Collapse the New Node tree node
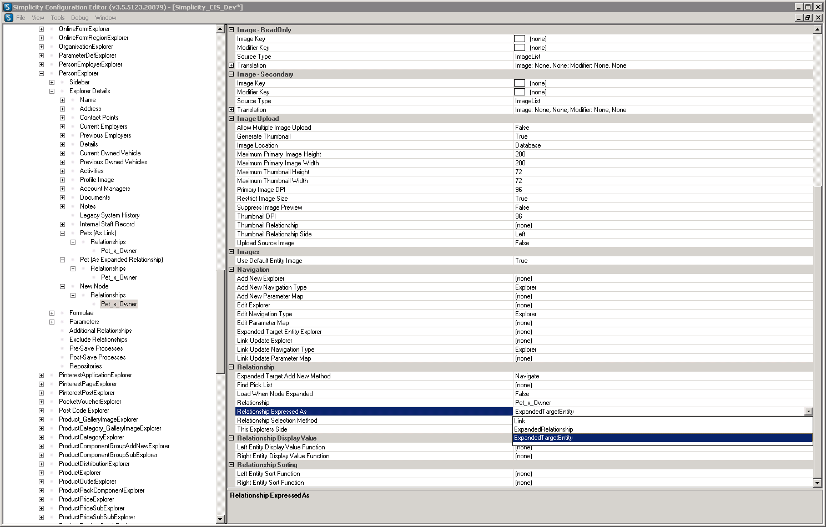The width and height of the screenshot is (826, 527). (x=62, y=286)
